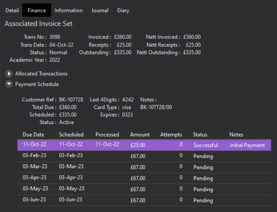Click 03-May-23 in the Scheduled column

(72, 189)
